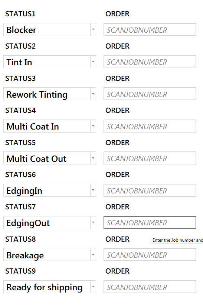Click the Ready for shipping combo box text
This screenshot has width=203, height=307.
point(45,288)
